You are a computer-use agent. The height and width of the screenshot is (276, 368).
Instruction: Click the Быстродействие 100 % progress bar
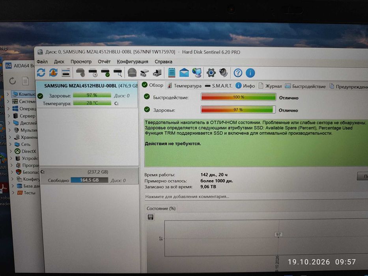(238, 97)
